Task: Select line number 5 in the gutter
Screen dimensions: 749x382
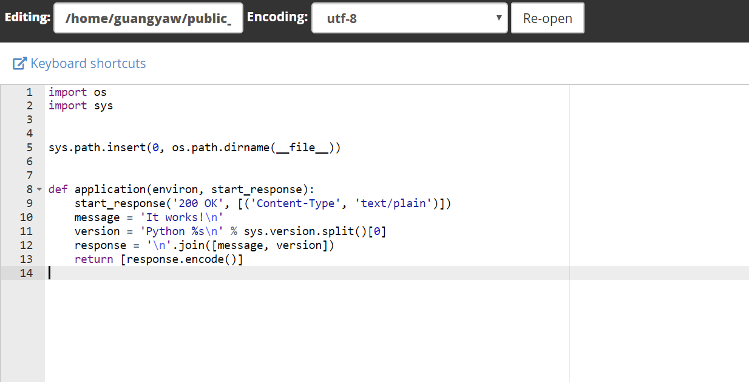Action: coord(29,148)
